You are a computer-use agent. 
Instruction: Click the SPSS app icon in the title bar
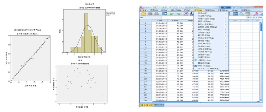(x=141, y=7)
